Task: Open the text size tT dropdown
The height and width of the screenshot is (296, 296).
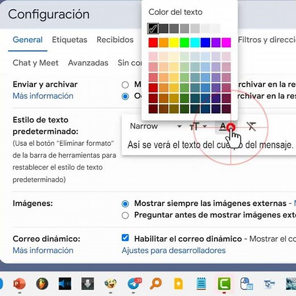Action: tap(198, 126)
